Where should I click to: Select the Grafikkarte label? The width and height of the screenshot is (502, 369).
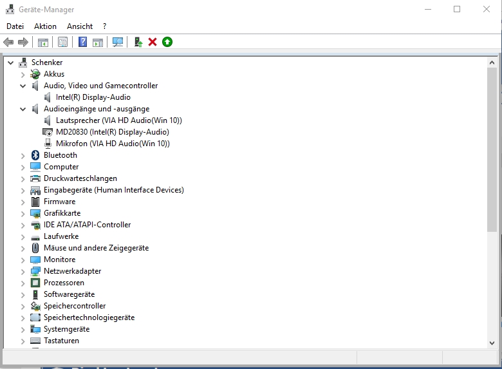coord(62,213)
